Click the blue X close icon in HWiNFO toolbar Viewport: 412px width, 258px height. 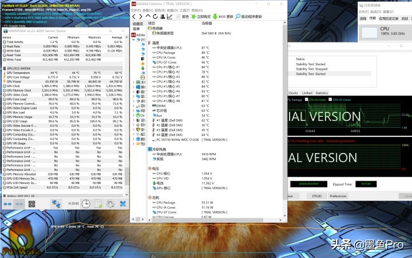tap(122, 204)
